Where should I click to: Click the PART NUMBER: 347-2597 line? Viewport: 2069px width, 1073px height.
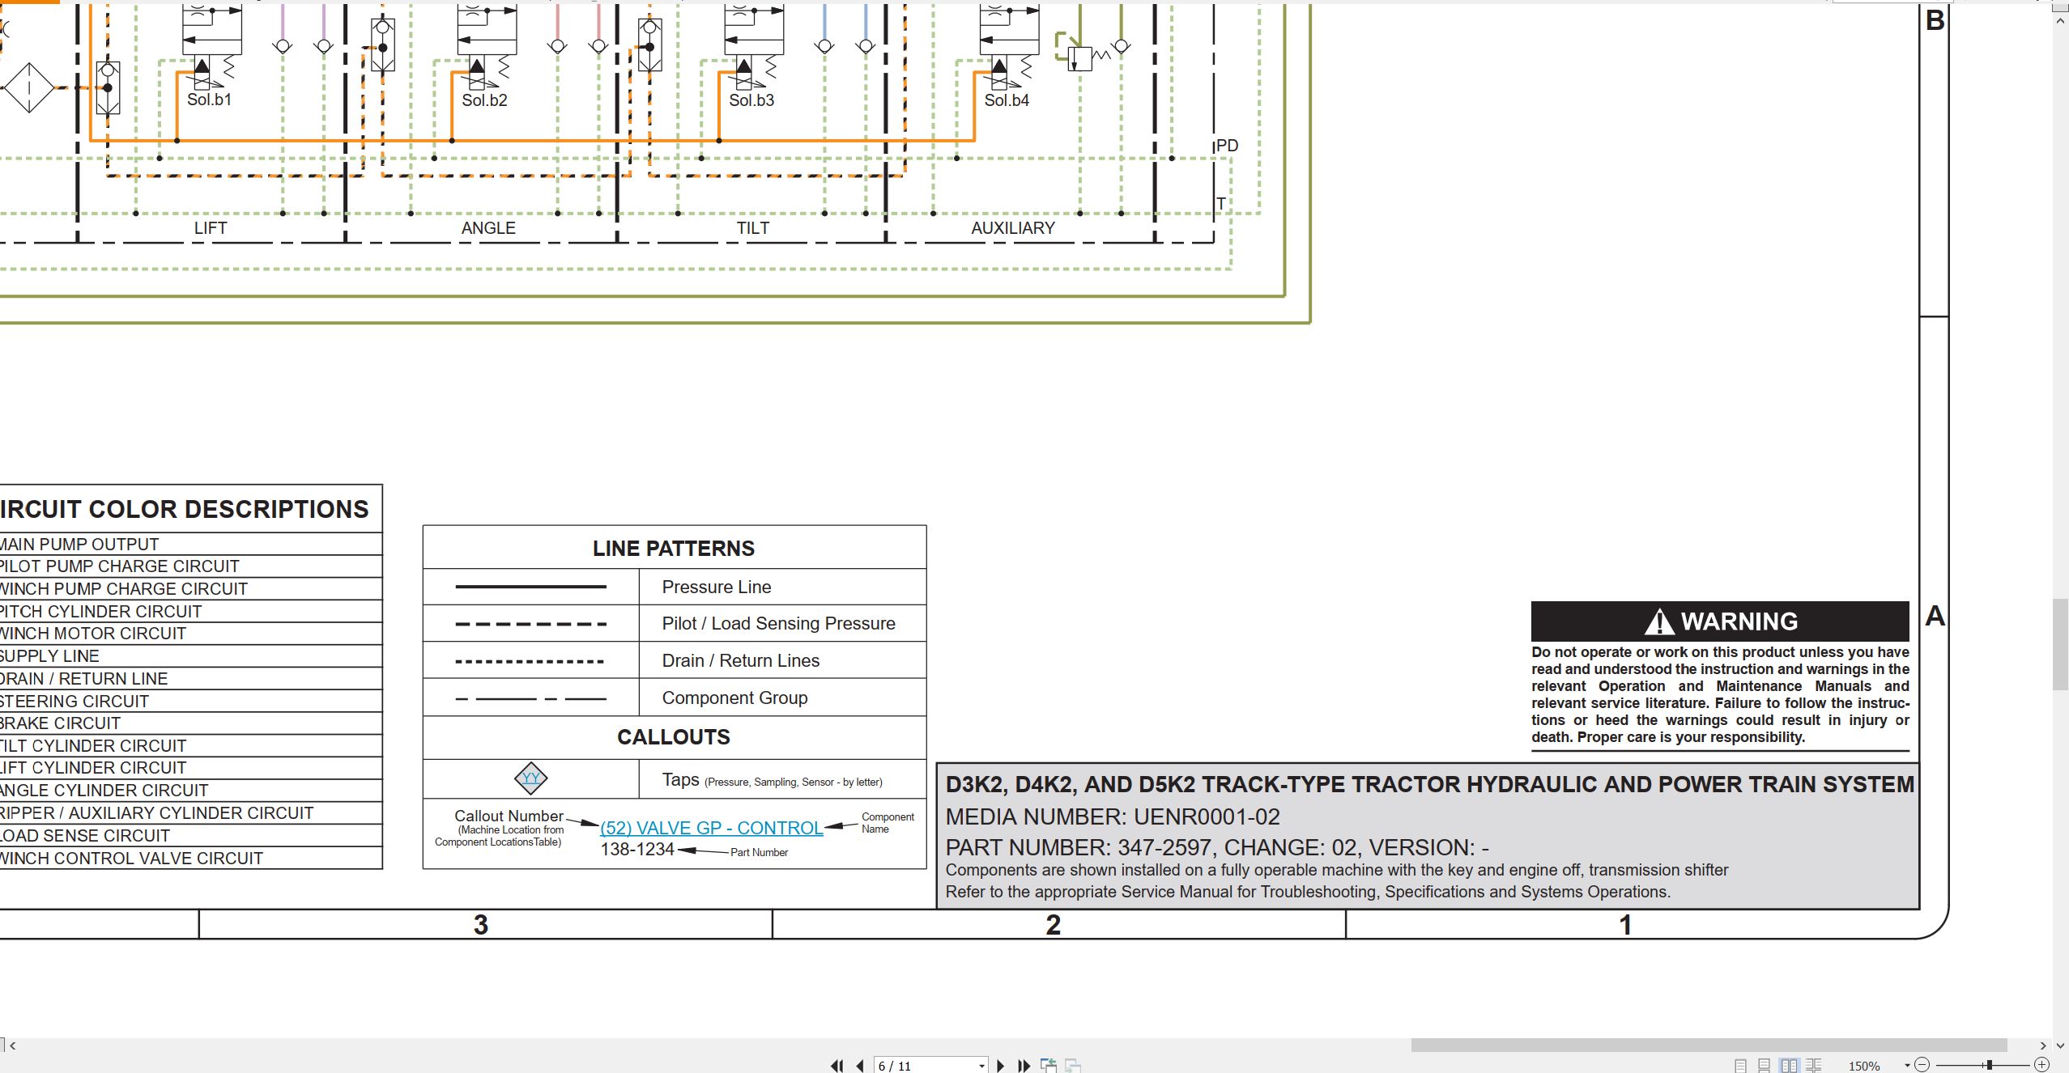(1217, 847)
